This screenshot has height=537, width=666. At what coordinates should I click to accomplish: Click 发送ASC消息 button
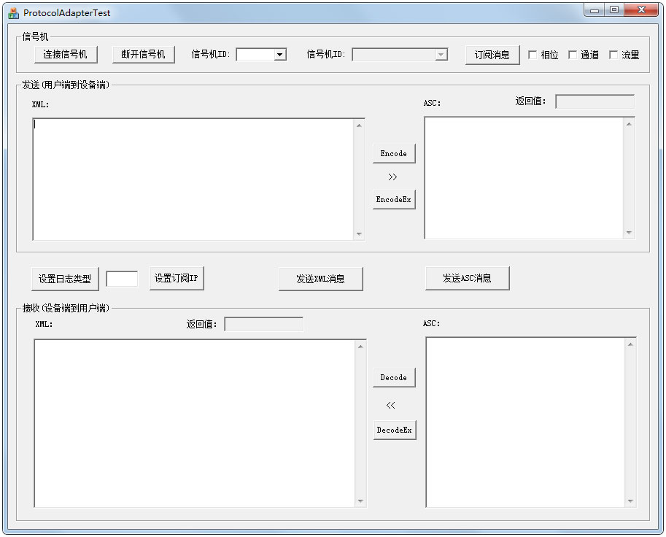point(467,278)
